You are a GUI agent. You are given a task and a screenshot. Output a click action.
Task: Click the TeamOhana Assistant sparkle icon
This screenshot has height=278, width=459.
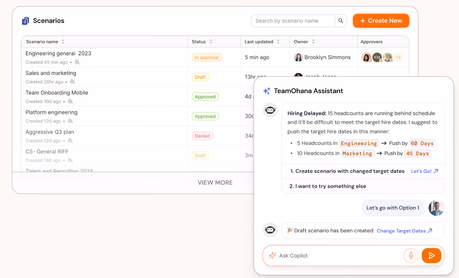(x=267, y=91)
